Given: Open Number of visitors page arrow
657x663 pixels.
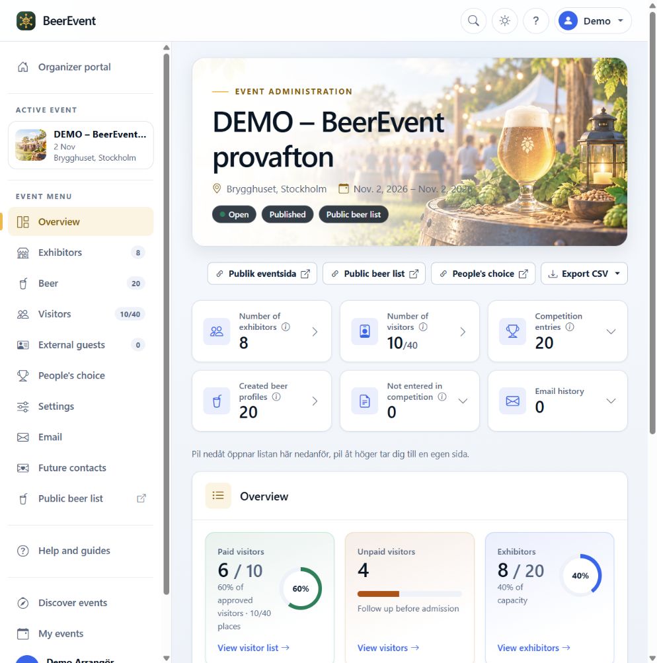Looking at the screenshot, I should tap(463, 332).
